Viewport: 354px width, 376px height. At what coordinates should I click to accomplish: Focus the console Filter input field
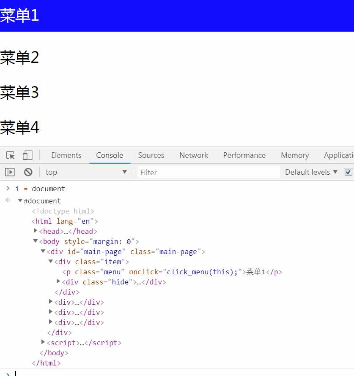click(209, 172)
